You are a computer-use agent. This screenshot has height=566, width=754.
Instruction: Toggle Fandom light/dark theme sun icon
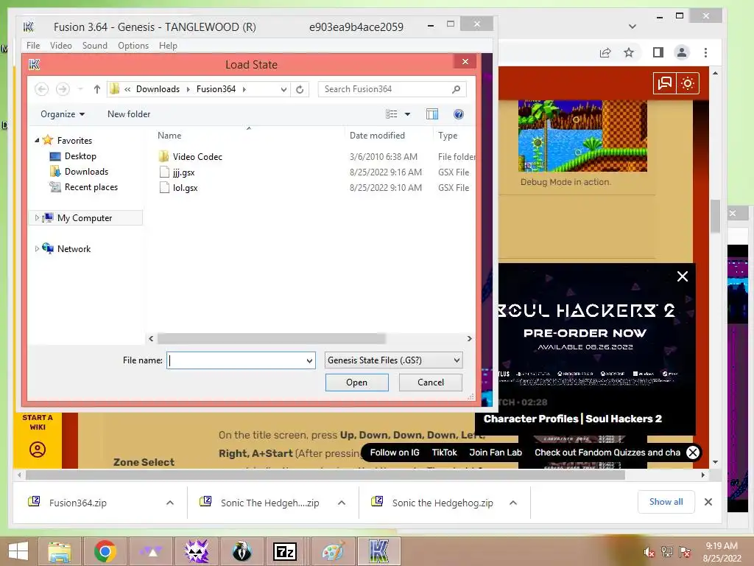coord(688,84)
